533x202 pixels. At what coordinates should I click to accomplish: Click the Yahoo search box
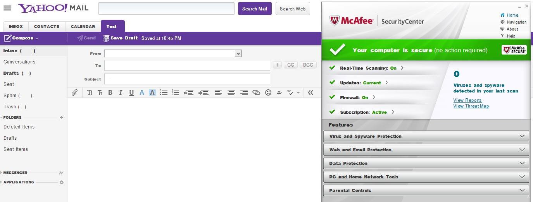[x=166, y=9]
